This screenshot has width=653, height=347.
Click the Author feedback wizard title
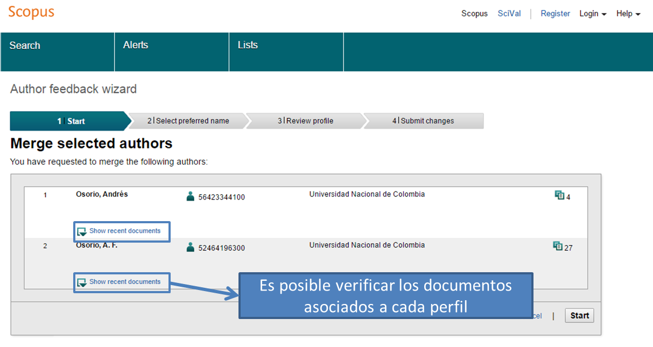74,89
